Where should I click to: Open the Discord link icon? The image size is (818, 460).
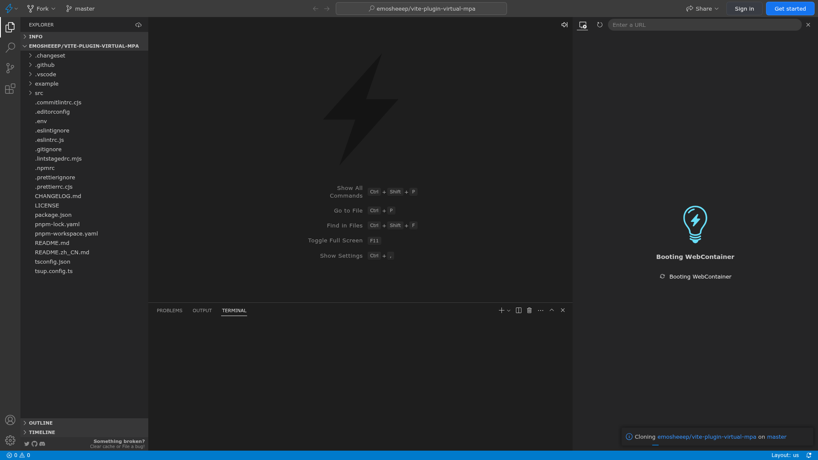coord(42,444)
